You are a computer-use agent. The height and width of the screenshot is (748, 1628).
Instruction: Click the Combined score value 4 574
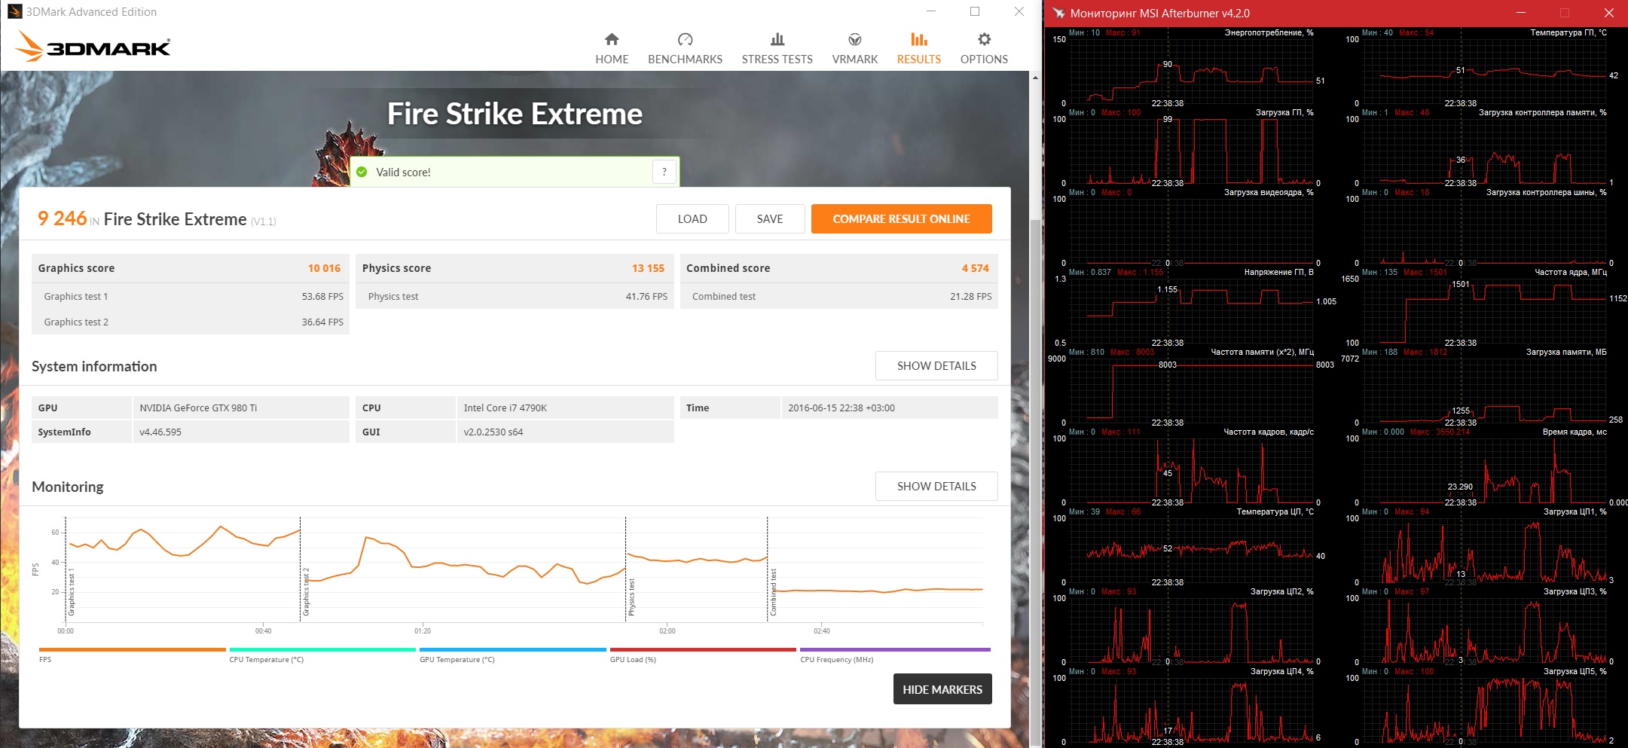pyautogui.click(x=975, y=268)
